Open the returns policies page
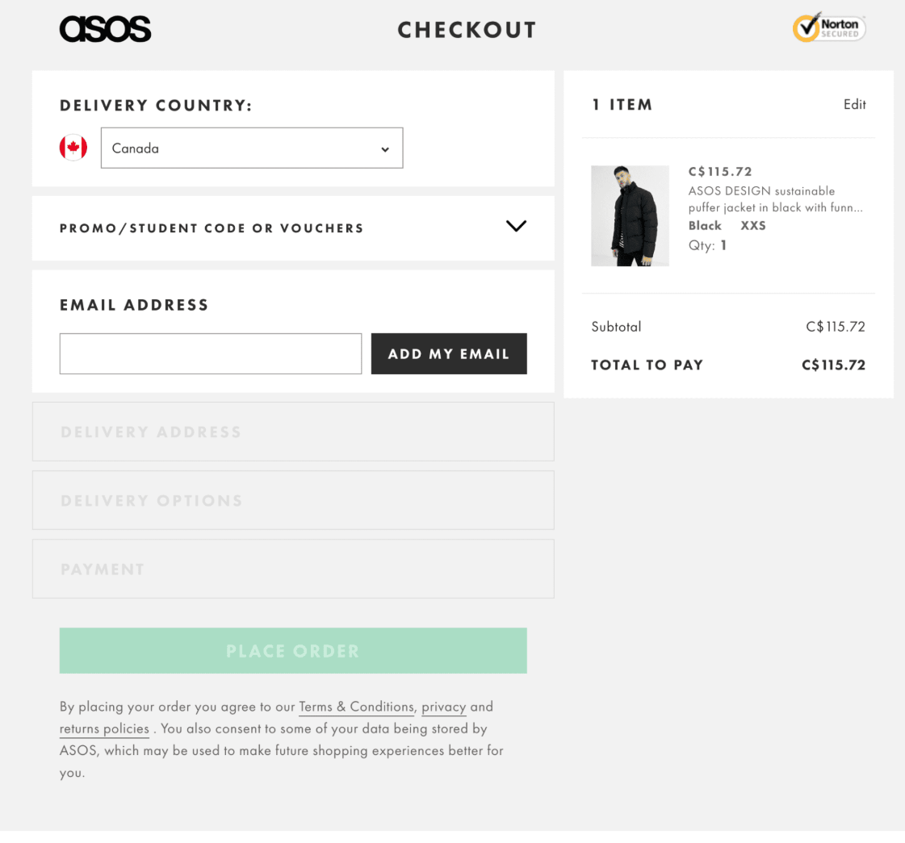The height and width of the screenshot is (843, 905). pyautogui.click(x=104, y=728)
